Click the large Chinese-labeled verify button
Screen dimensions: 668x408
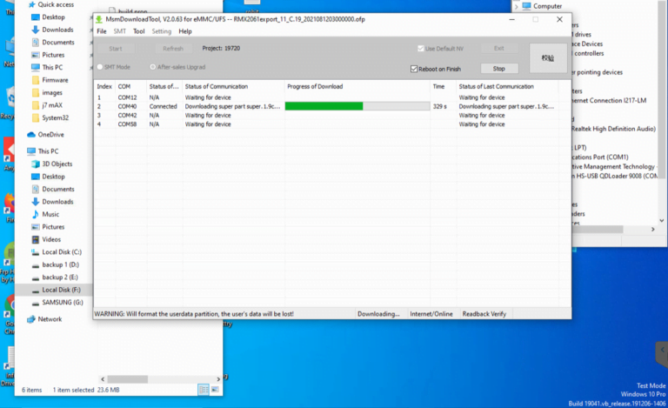pos(548,58)
